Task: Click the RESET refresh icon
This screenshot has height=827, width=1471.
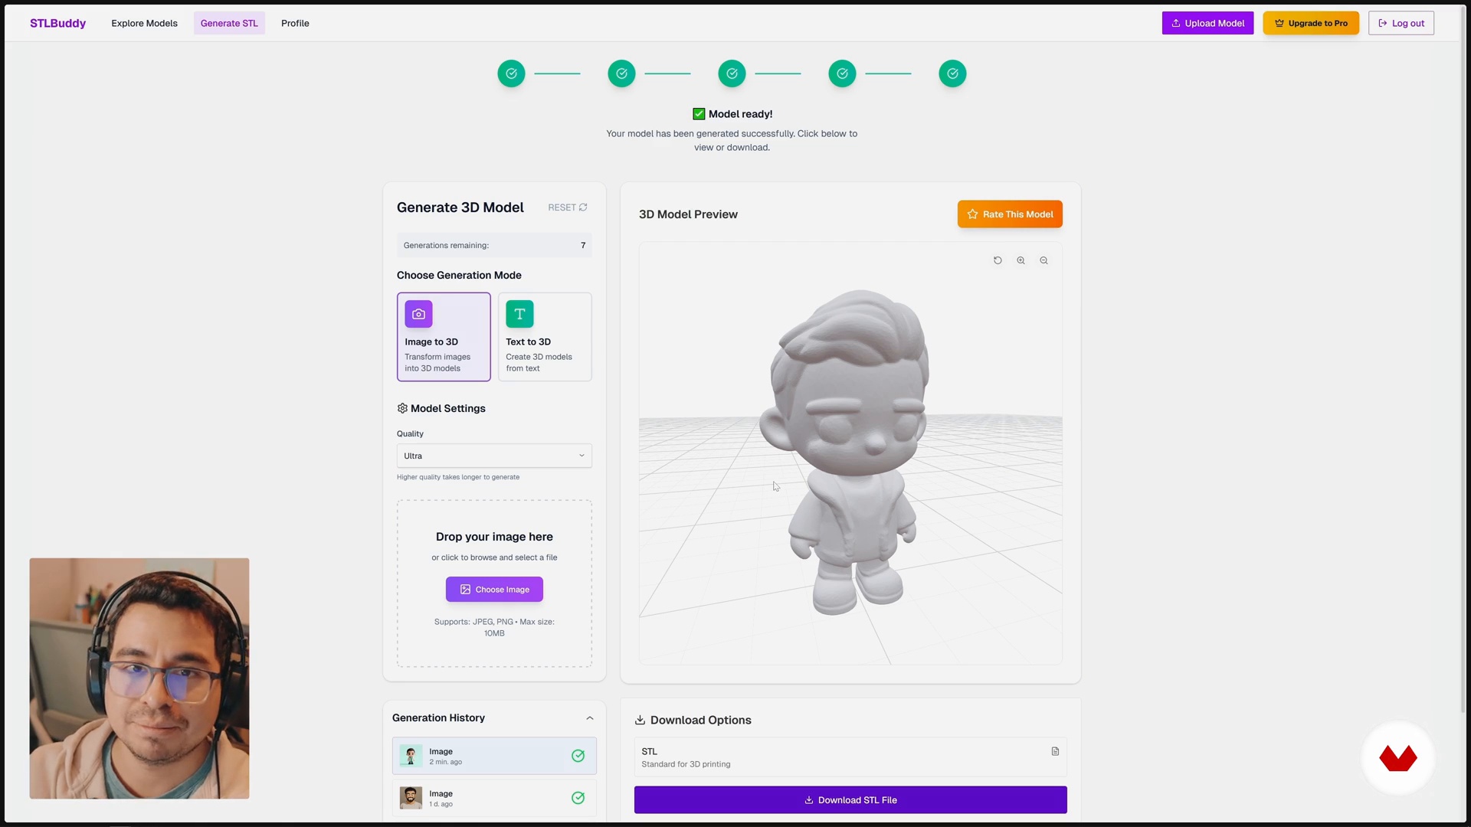Action: pos(583,208)
